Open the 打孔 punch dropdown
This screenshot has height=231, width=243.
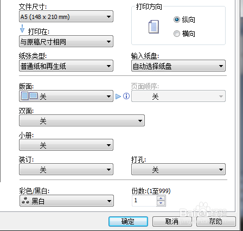178,169
